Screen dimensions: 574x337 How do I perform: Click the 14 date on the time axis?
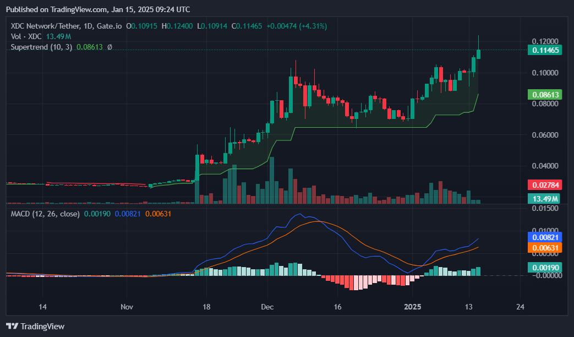tap(43, 307)
